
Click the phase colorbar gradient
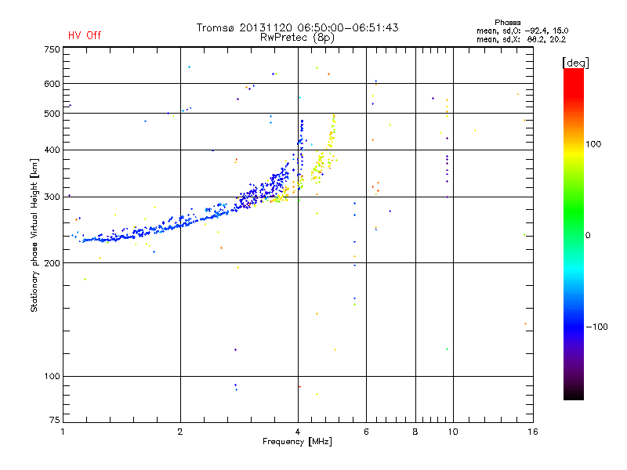coord(574,233)
